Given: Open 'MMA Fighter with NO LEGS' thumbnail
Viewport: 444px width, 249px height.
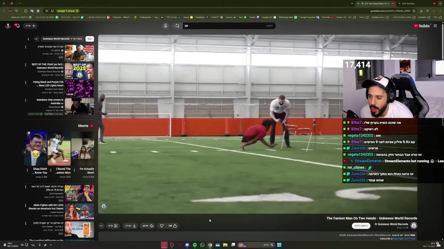Looking at the screenshot, I should pos(79,211).
